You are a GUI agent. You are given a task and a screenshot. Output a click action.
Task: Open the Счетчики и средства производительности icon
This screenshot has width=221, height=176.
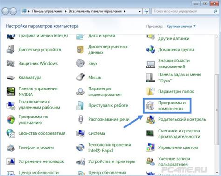point(151,133)
